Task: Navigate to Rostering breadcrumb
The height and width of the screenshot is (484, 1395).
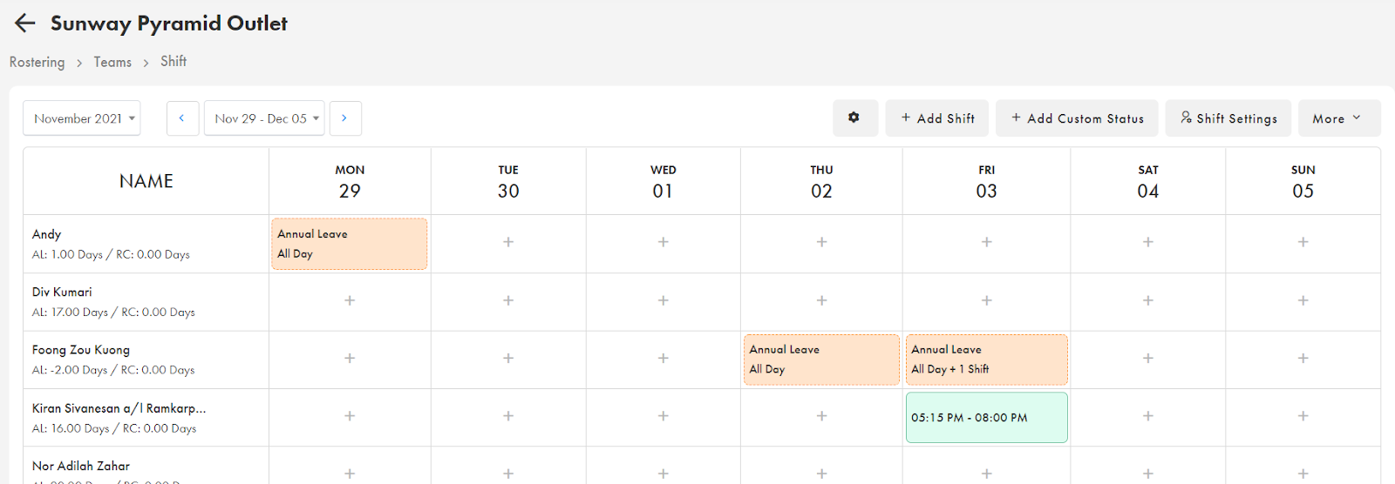Action: pyautogui.click(x=37, y=62)
